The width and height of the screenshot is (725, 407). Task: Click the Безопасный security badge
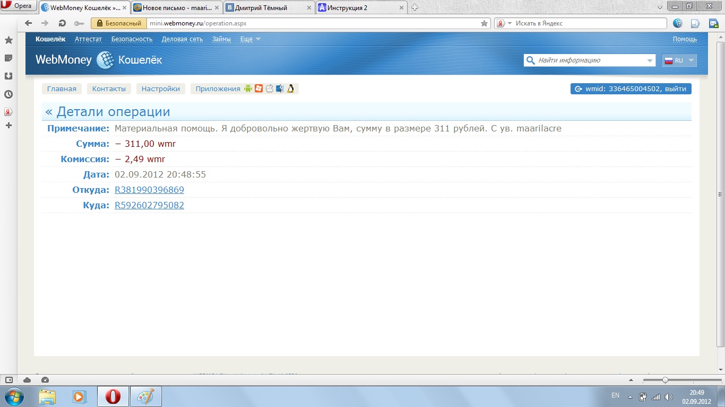tap(119, 23)
